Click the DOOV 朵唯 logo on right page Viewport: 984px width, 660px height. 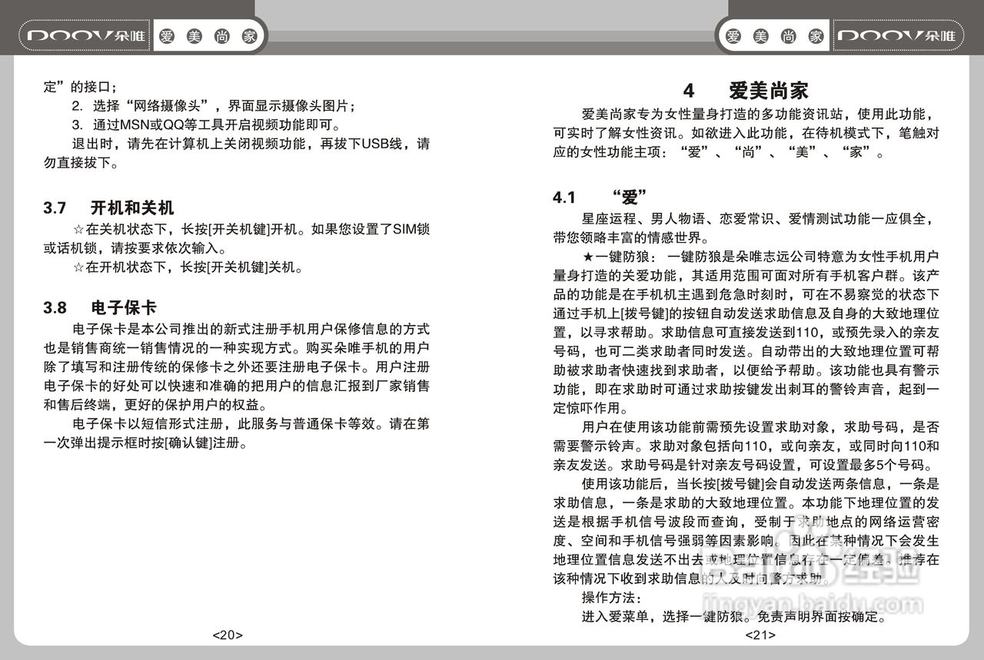click(898, 35)
